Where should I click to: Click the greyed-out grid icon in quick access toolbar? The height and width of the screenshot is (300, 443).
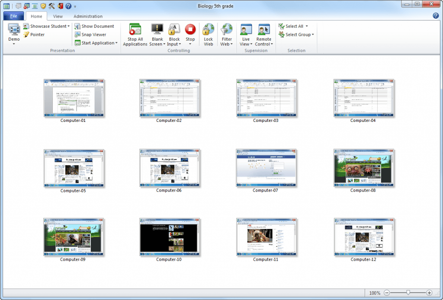[18, 6]
